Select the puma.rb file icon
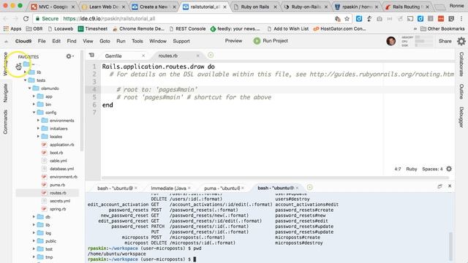 coord(44,185)
